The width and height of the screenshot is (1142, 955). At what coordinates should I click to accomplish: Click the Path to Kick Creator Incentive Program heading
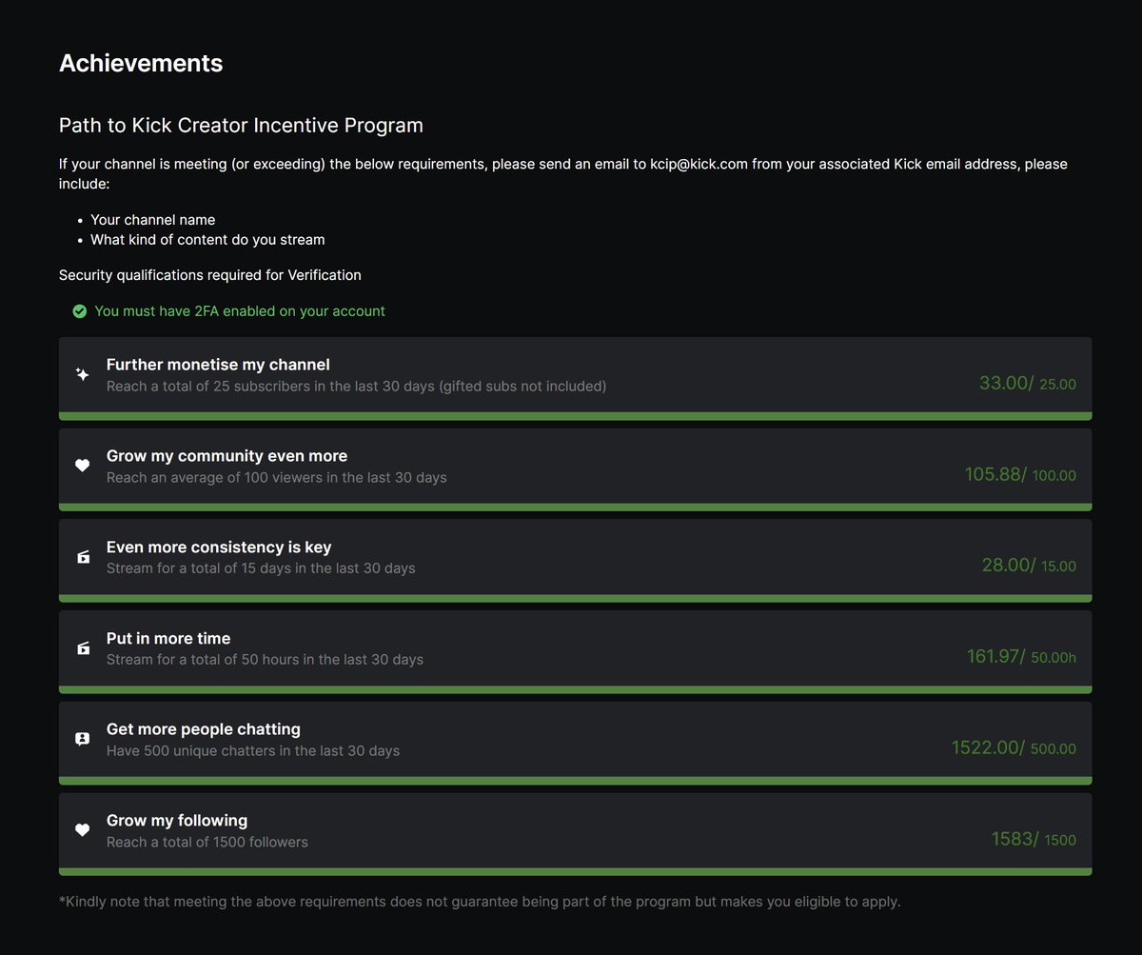coord(241,125)
